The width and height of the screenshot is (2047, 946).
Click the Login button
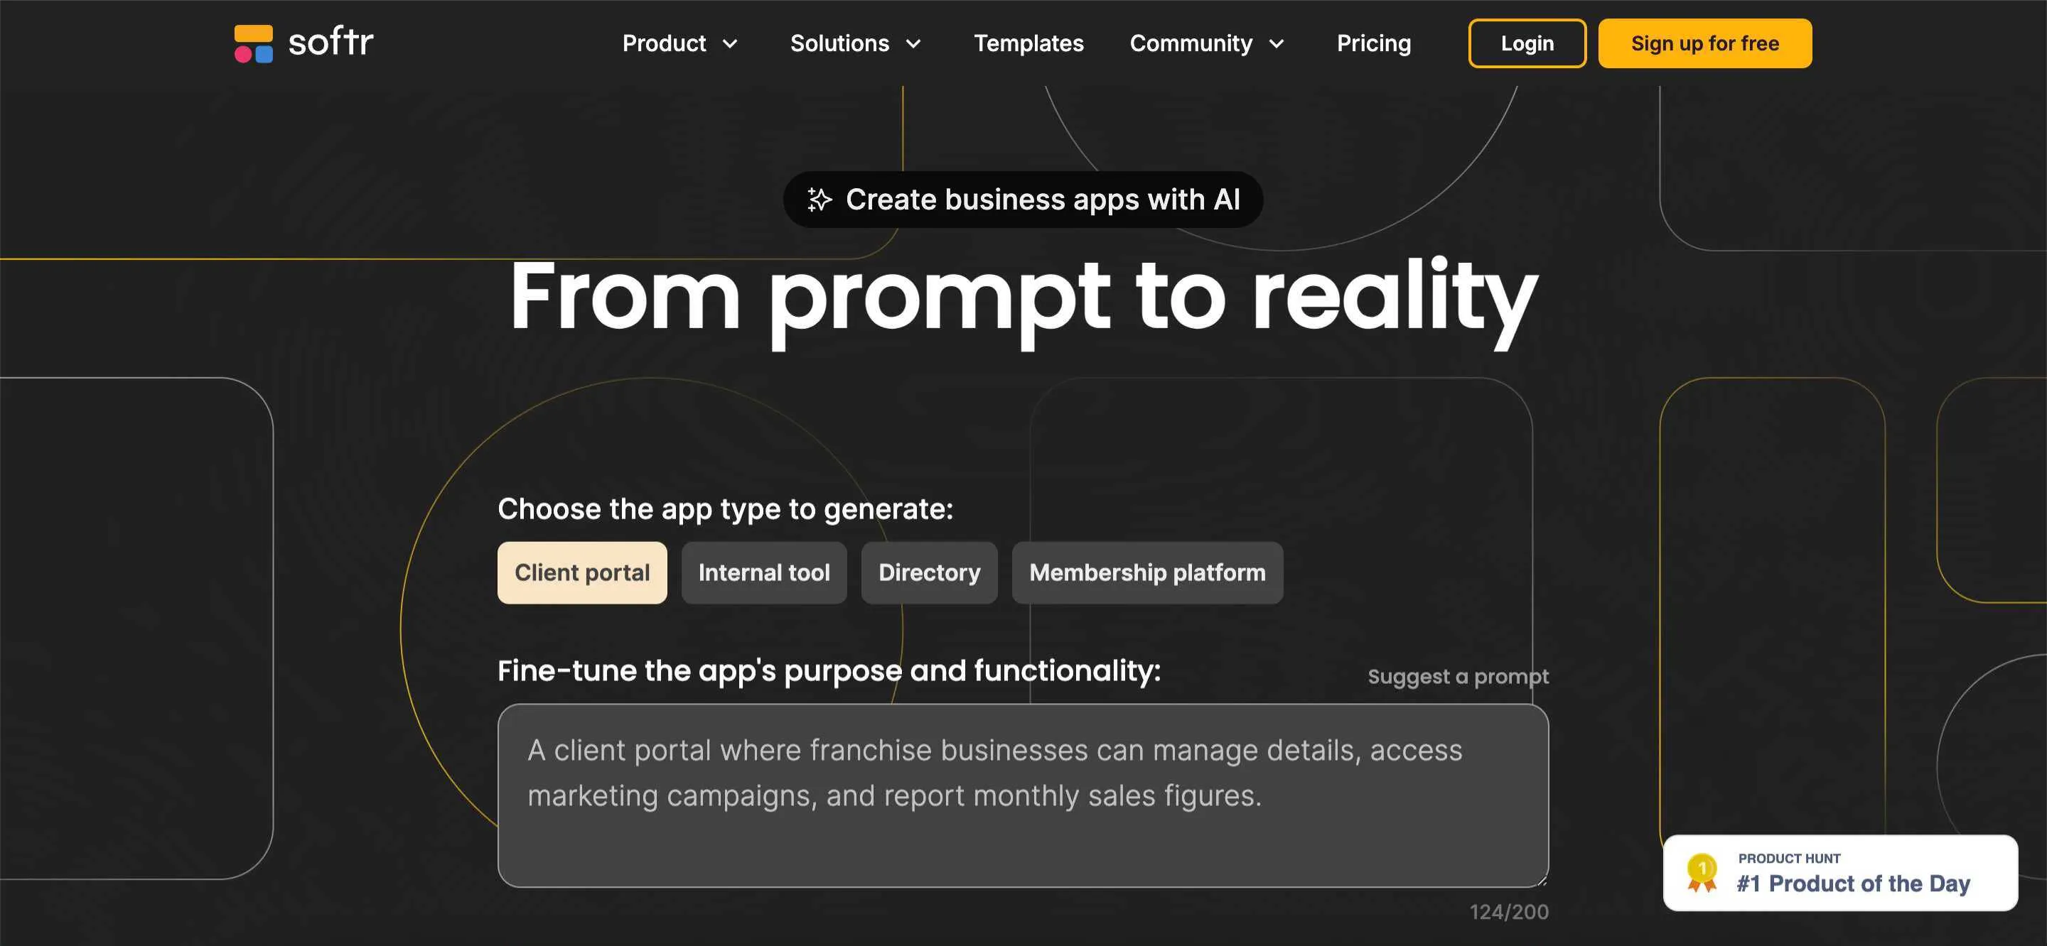1527,43
